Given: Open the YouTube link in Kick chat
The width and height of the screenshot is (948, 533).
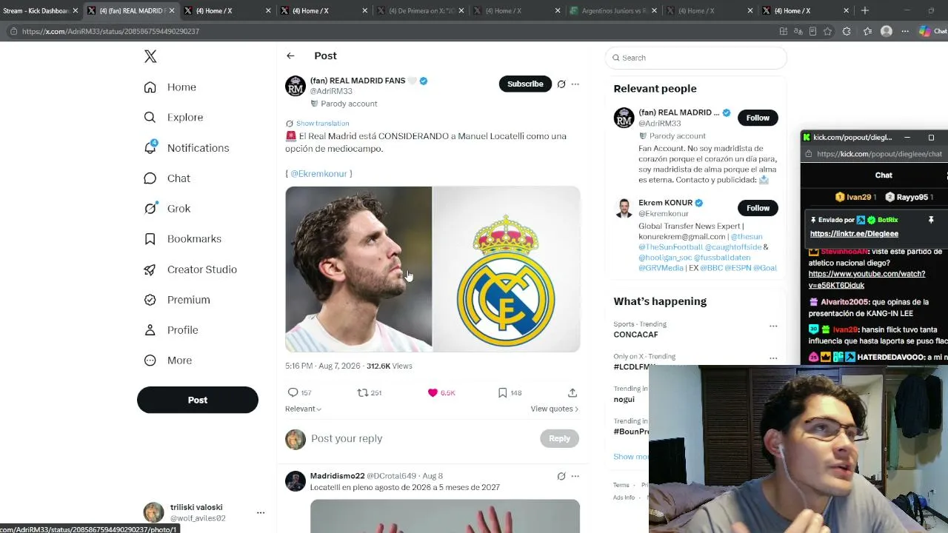Looking at the screenshot, I should 867,280.
